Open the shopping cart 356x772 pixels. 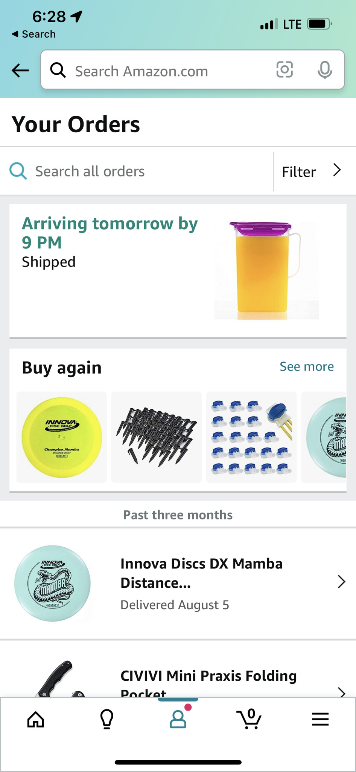coord(249,719)
